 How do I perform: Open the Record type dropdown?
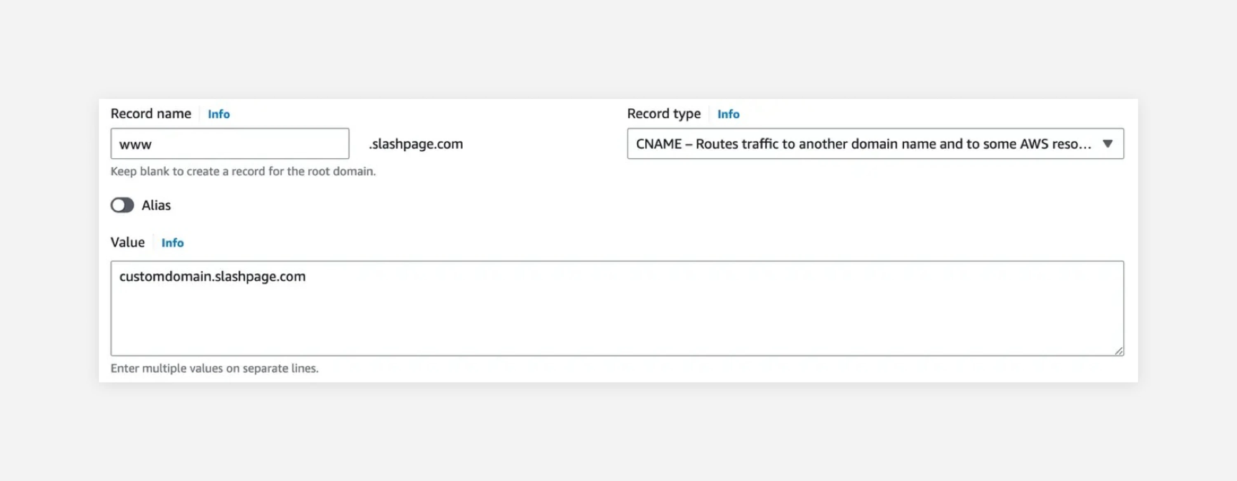coord(864,143)
